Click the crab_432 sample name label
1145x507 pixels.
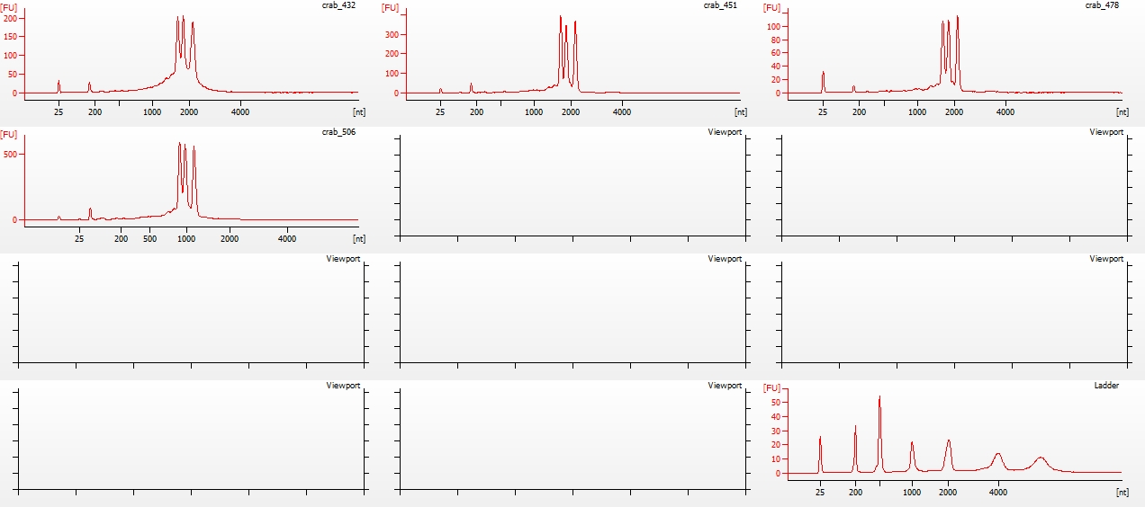(x=340, y=5)
